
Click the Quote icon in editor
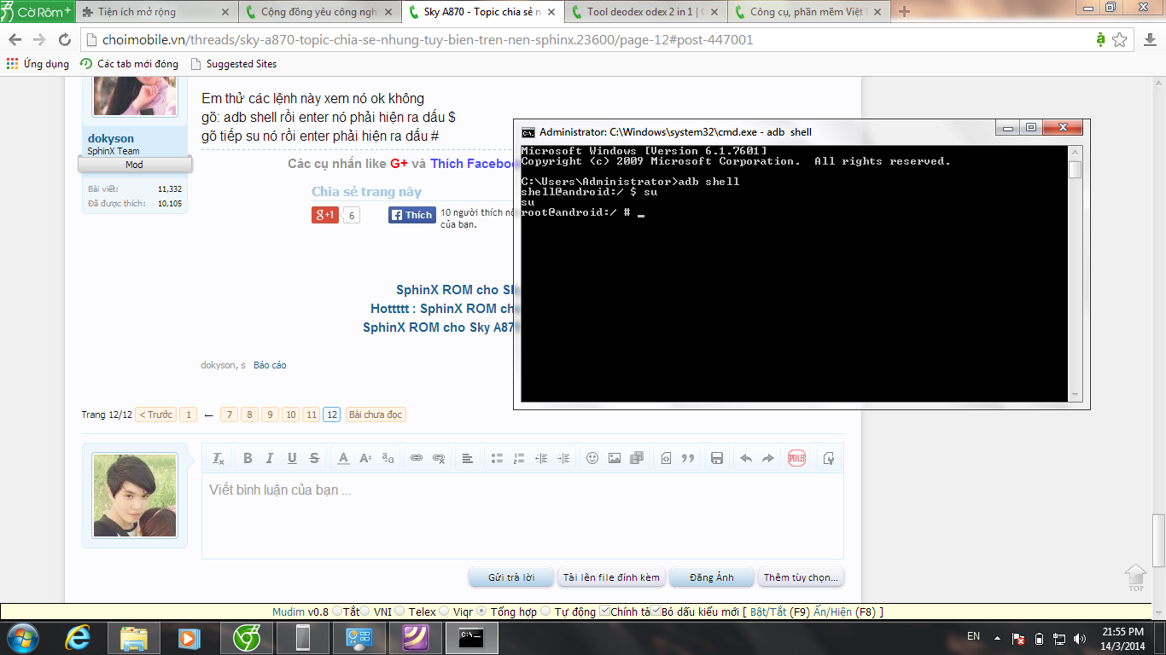(688, 458)
